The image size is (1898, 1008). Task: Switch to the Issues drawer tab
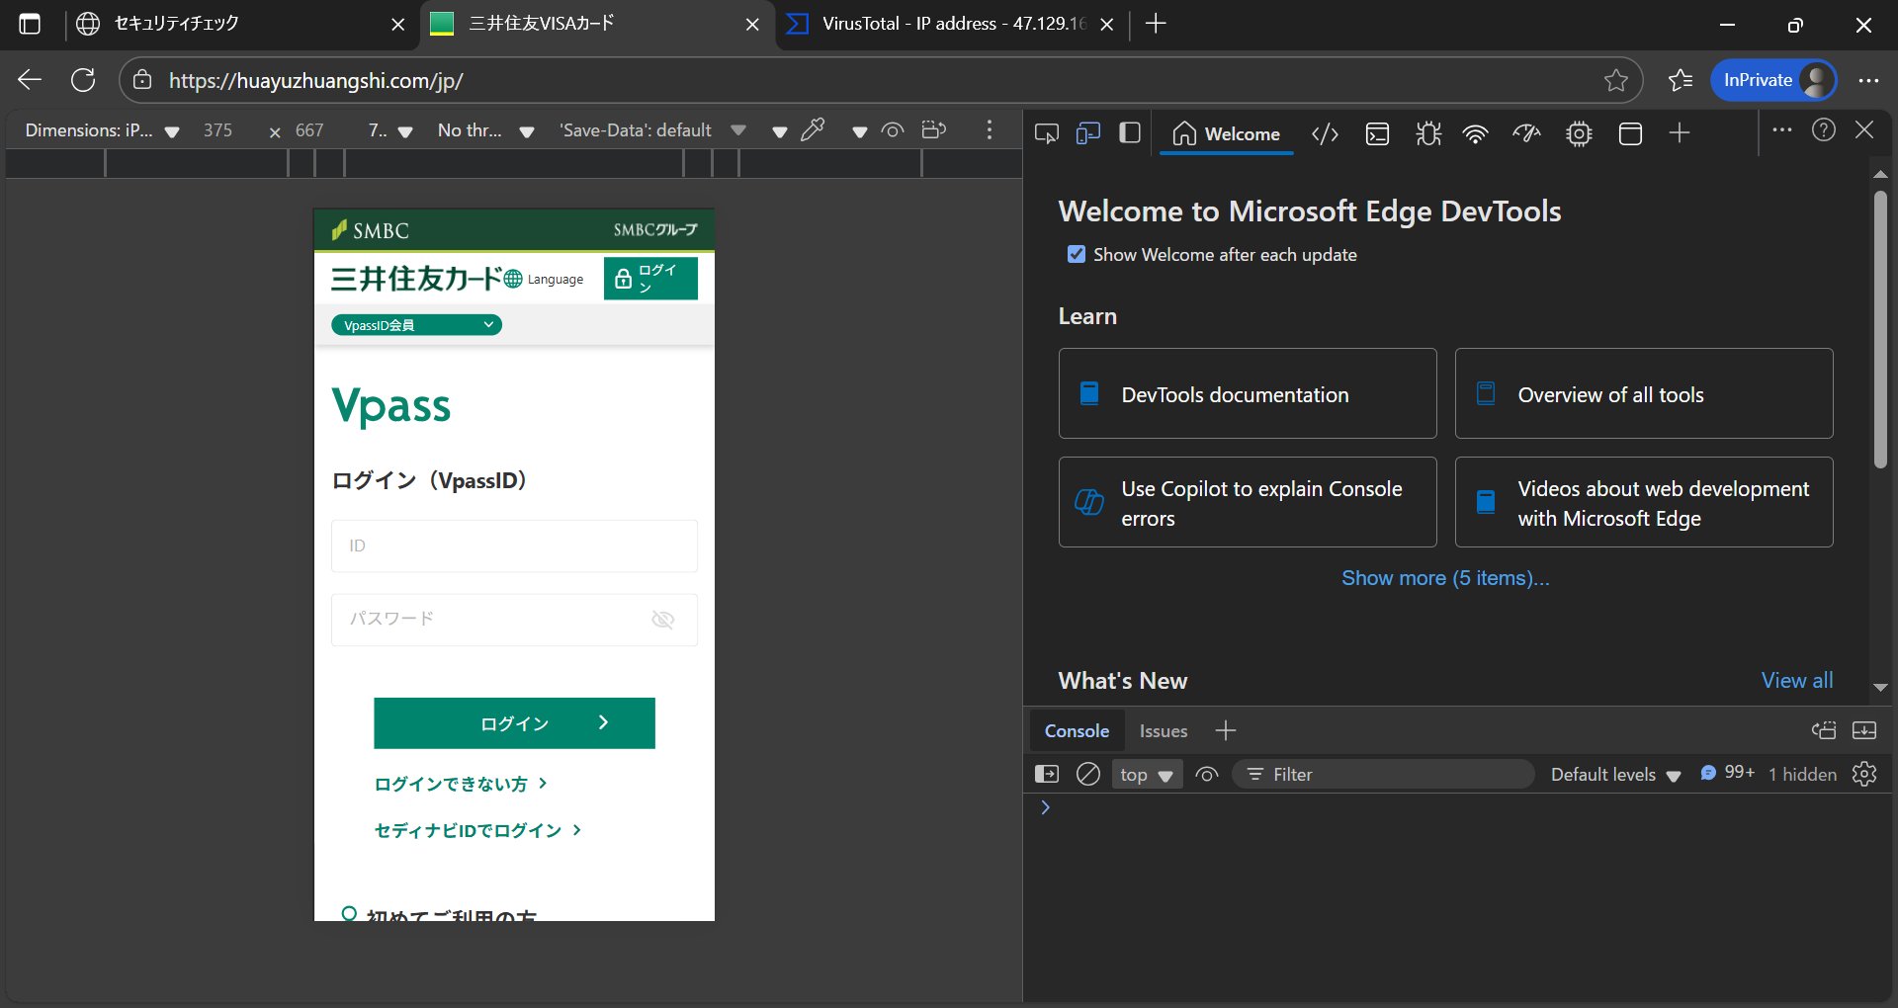(x=1164, y=731)
